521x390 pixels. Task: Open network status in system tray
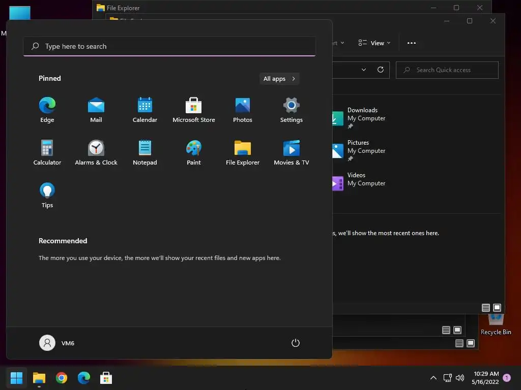[x=447, y=378]
